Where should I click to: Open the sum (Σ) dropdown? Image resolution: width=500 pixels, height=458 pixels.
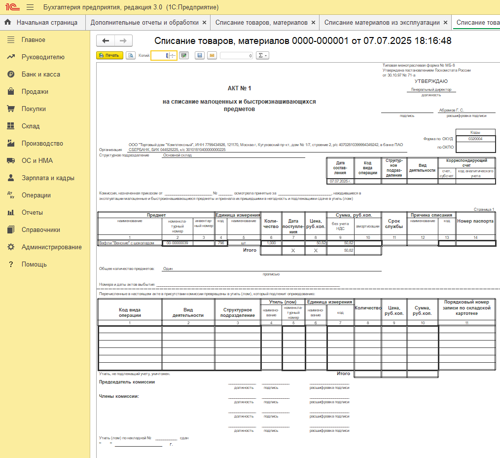(x=262, y=56)
